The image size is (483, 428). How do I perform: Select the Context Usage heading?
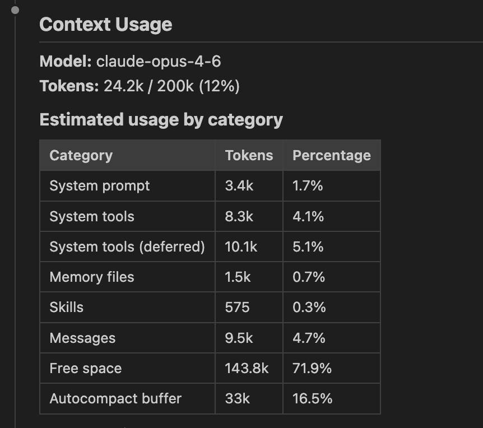point(106,24)
